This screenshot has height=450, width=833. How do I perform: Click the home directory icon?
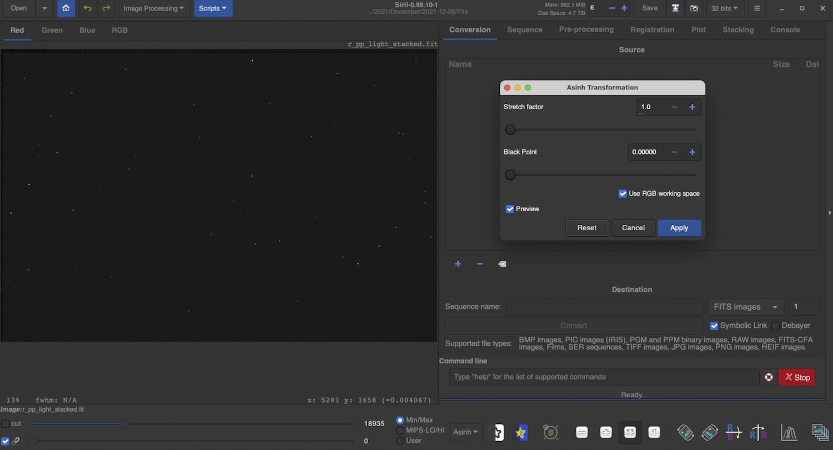(x=66, y=8)
